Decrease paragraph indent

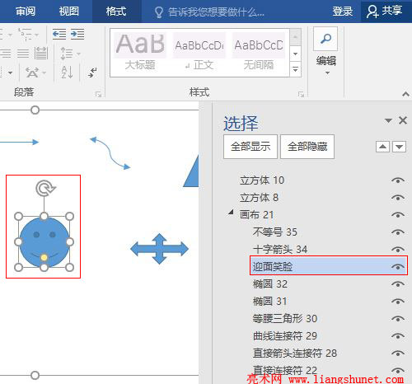[59, 34]
